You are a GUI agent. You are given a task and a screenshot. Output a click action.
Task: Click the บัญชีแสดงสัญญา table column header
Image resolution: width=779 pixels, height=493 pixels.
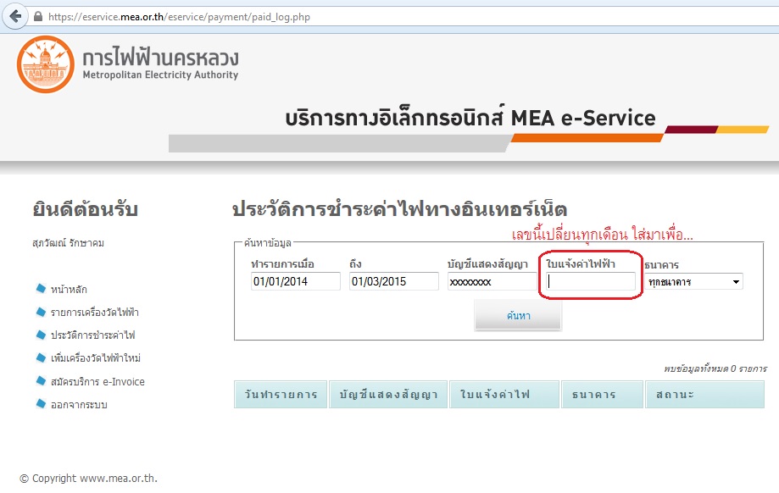tap(388, 395)
